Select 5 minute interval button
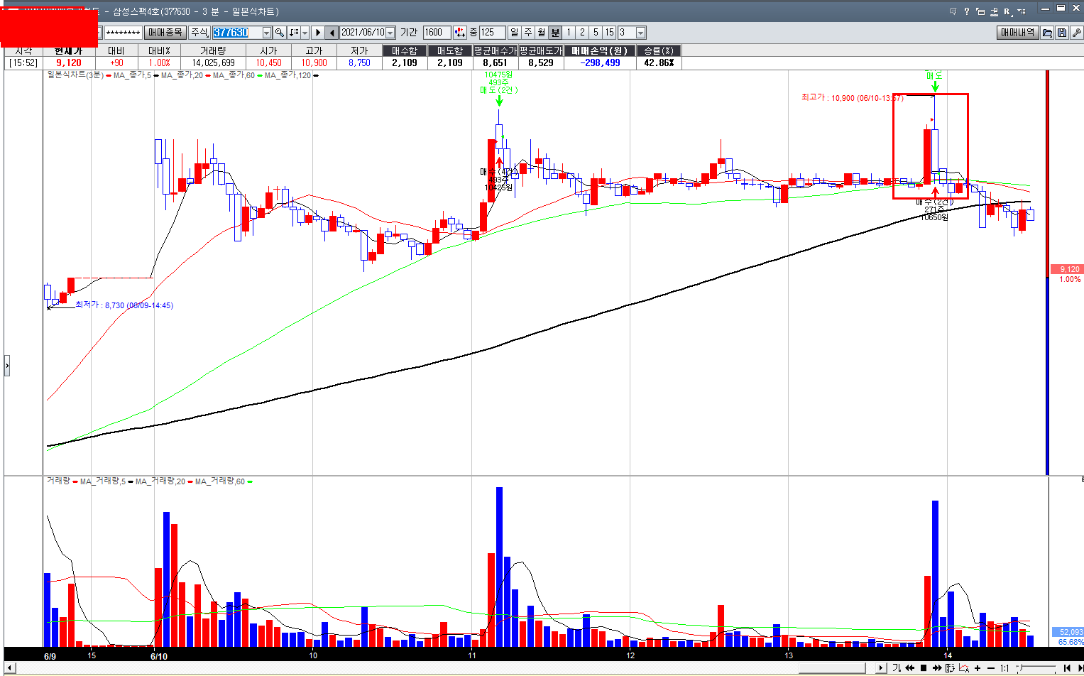1084x676 pixels. coord(596,33)
